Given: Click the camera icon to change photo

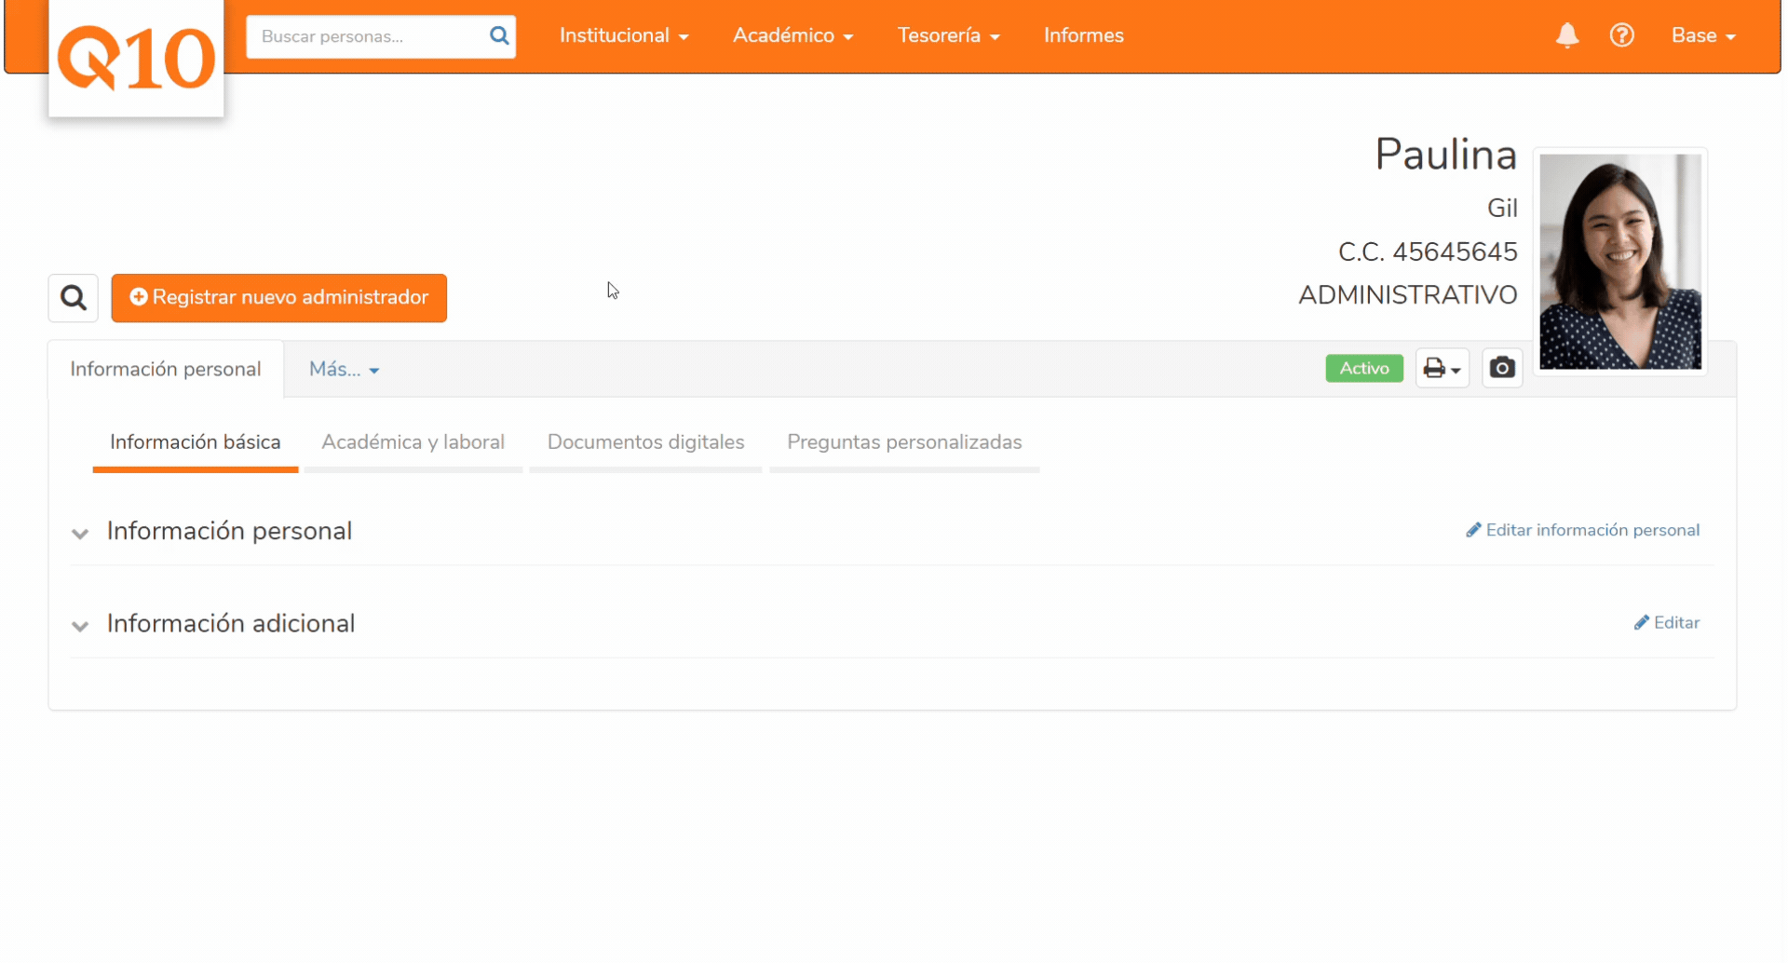Looking at the screenshot, I should click(1502, 369).
